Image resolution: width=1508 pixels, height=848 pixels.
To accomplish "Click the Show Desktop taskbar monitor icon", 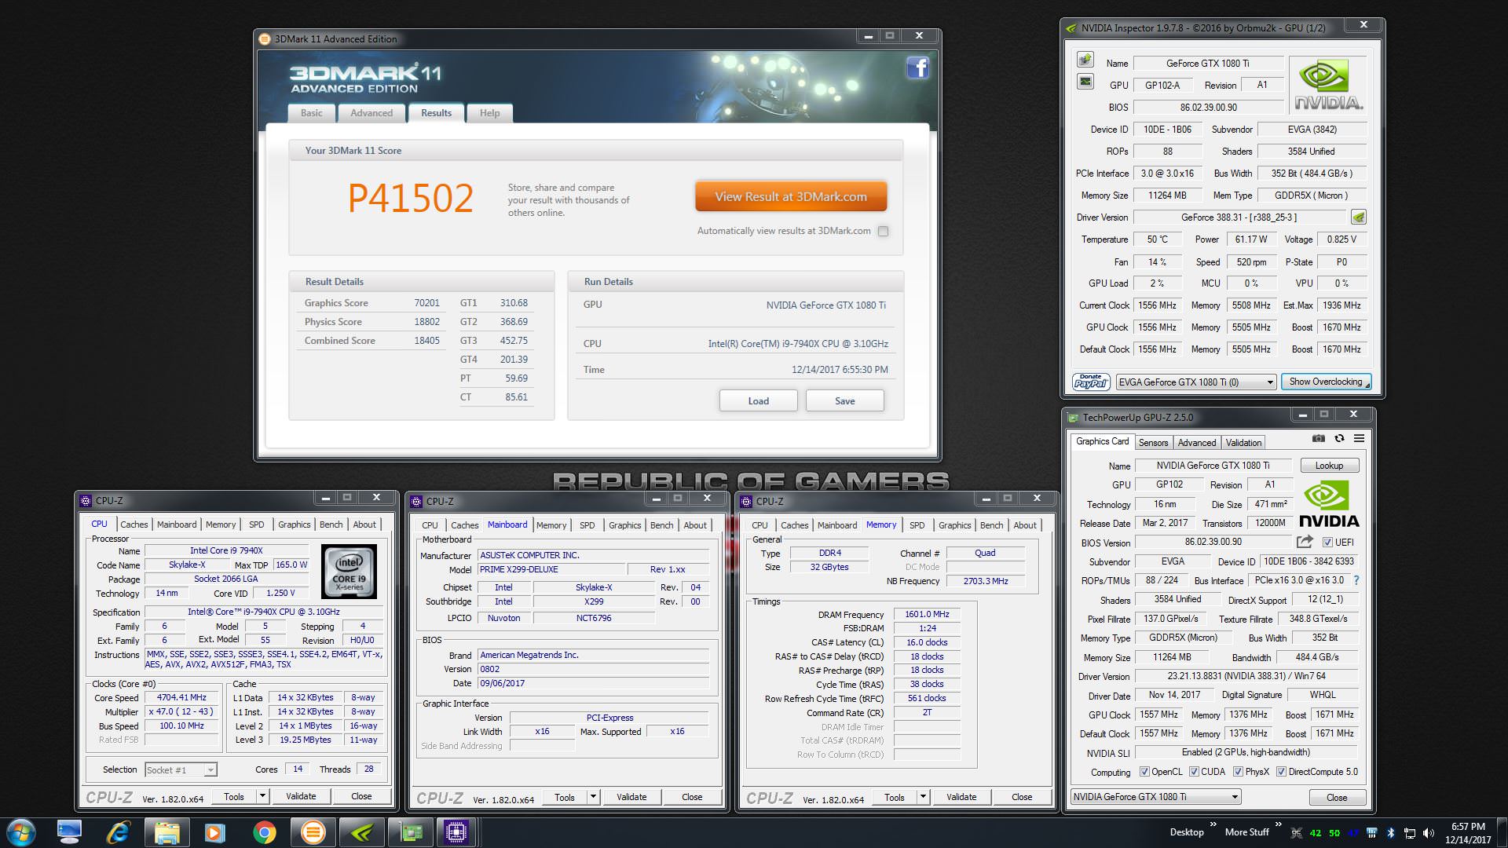I will (x=69, y=832).
